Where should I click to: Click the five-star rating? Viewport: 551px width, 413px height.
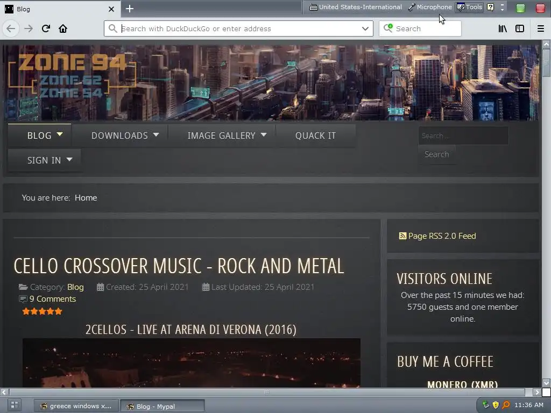[42, 311]
